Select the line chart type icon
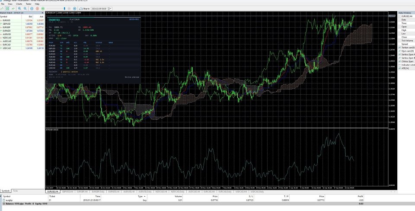The image size is (415, 211). point(13,9)
